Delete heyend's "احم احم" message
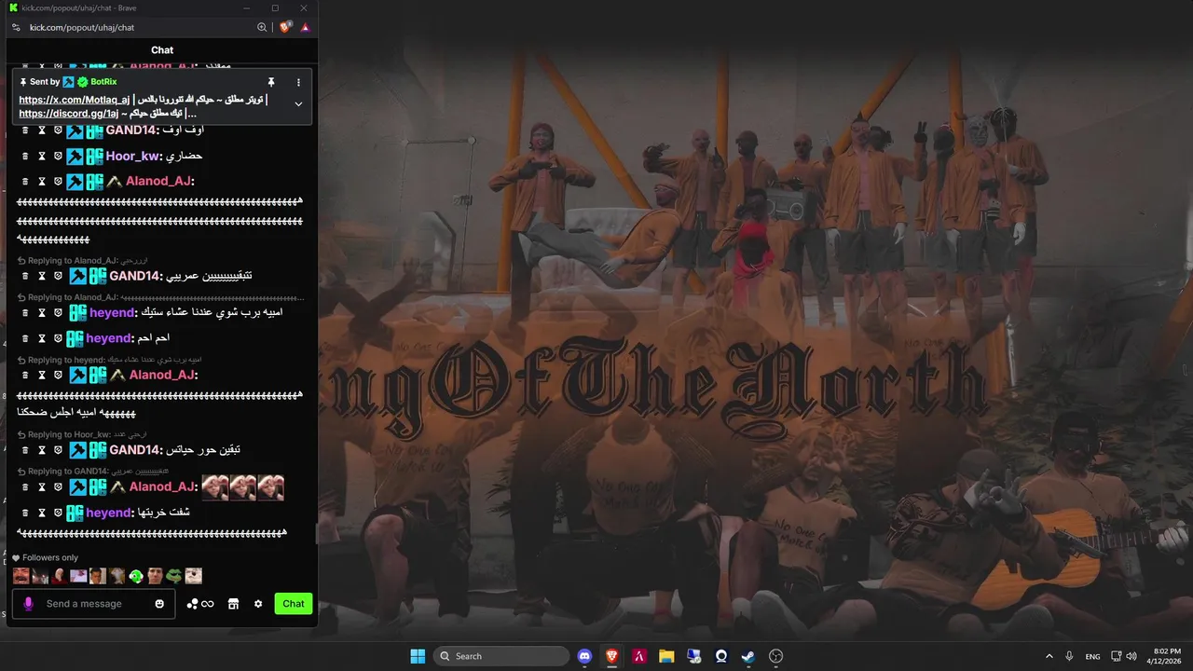This screenshot has width=1193, height=671. (26, 338)
